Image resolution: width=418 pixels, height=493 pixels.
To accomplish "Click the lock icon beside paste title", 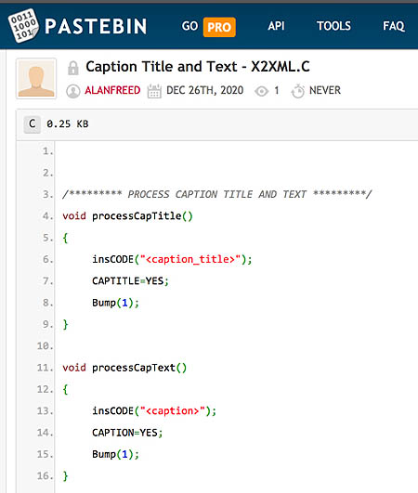I will pyautogui.click(x=73, y=68).
